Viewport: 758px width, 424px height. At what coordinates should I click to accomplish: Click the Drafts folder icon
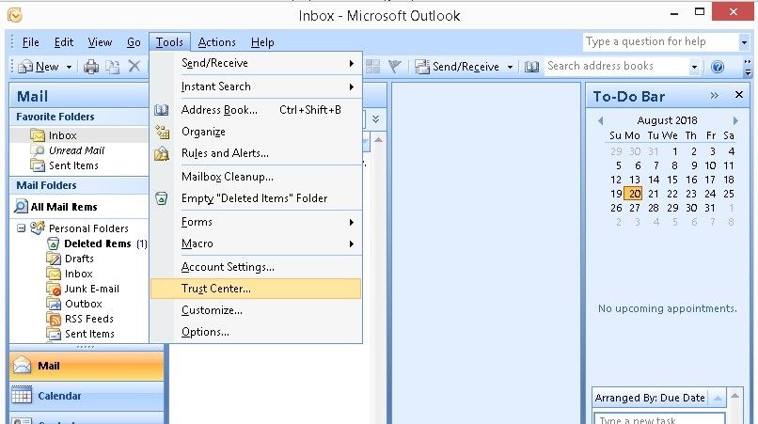click(x=54, y=259)
